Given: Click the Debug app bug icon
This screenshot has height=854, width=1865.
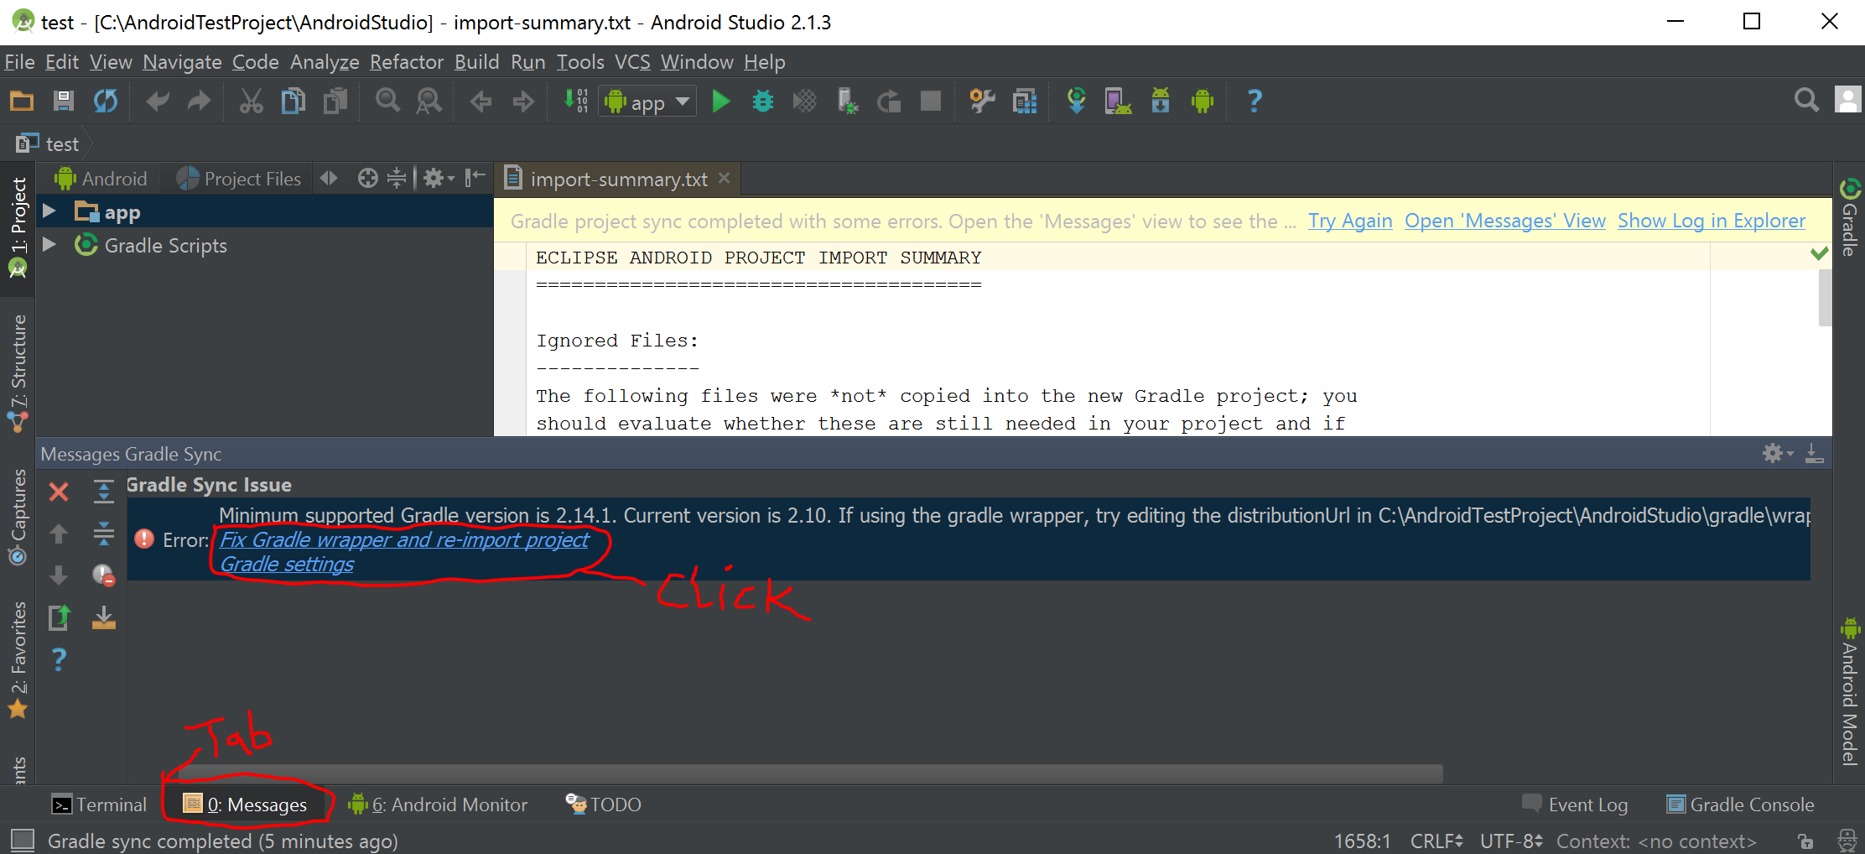Looking at the screenshot, I should tap(763, 102).
